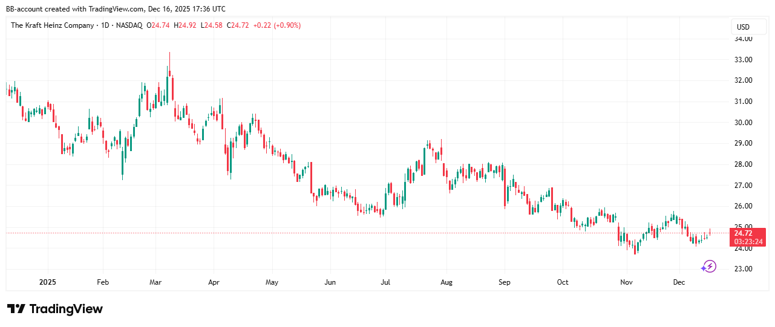Click The Kraft Heinz Company symbol title
The height and width of the screenshot is (327, 775).
pos(53,25)
